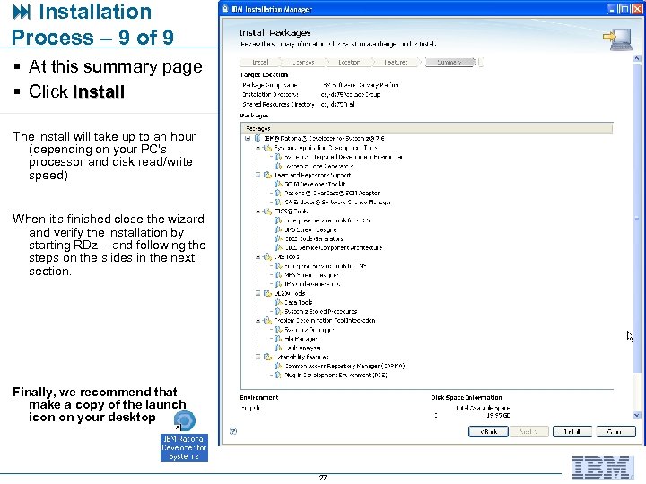Image resolution: width=646 pixels, height=484 pixels.
Task: Select 'BMS Screen Designer' tree row
Action: coord(310,229)
